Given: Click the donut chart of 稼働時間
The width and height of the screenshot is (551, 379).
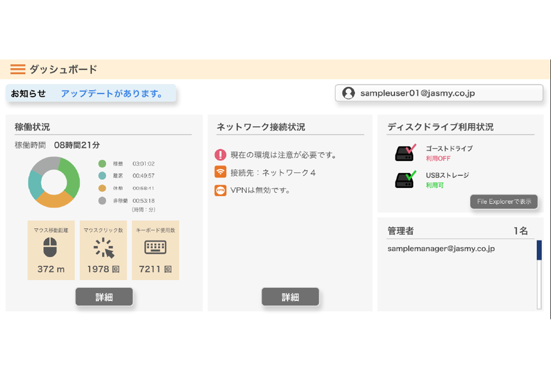Looking at the screenshot, I should [x=54, y=182].
